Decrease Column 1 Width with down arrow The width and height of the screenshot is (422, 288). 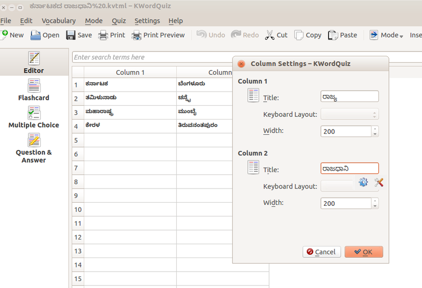click(x=375, y=134)
